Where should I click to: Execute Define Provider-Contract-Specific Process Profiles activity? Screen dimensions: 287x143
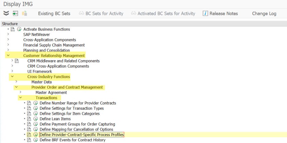click(x=35, y=135)
